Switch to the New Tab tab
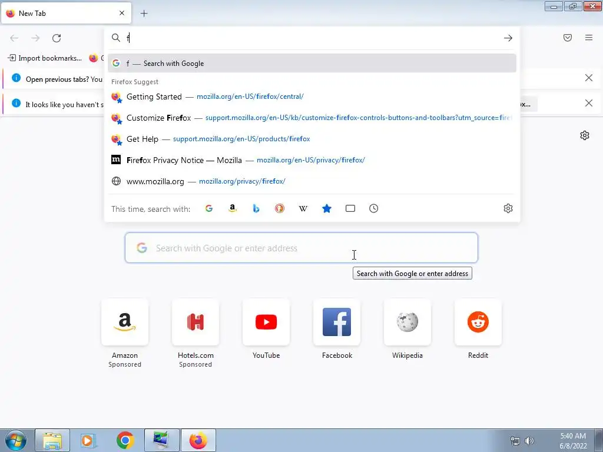This screenshot has width=603, height=452. click(x=66, y=14)
